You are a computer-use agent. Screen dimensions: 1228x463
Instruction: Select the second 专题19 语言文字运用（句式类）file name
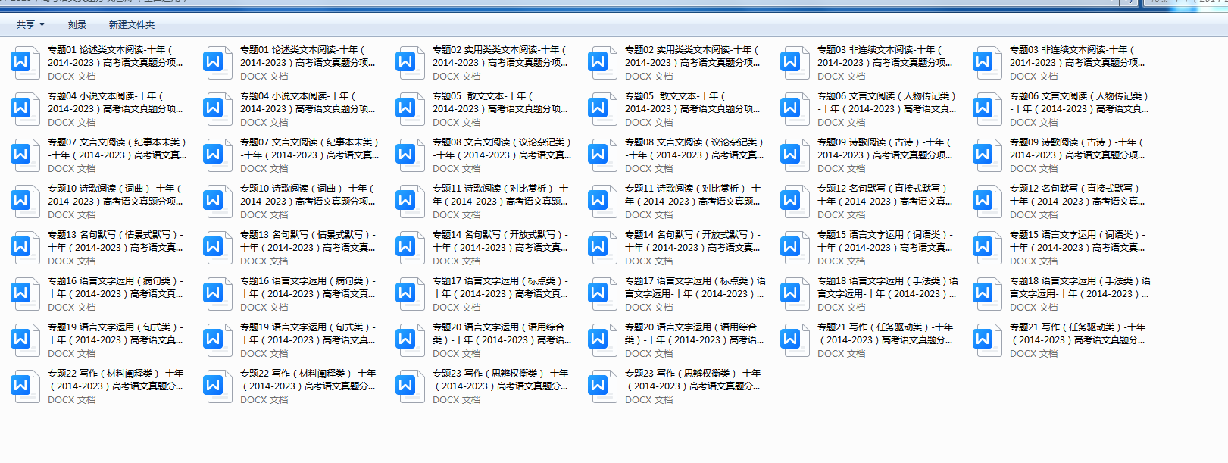click(x=308, y=333)
